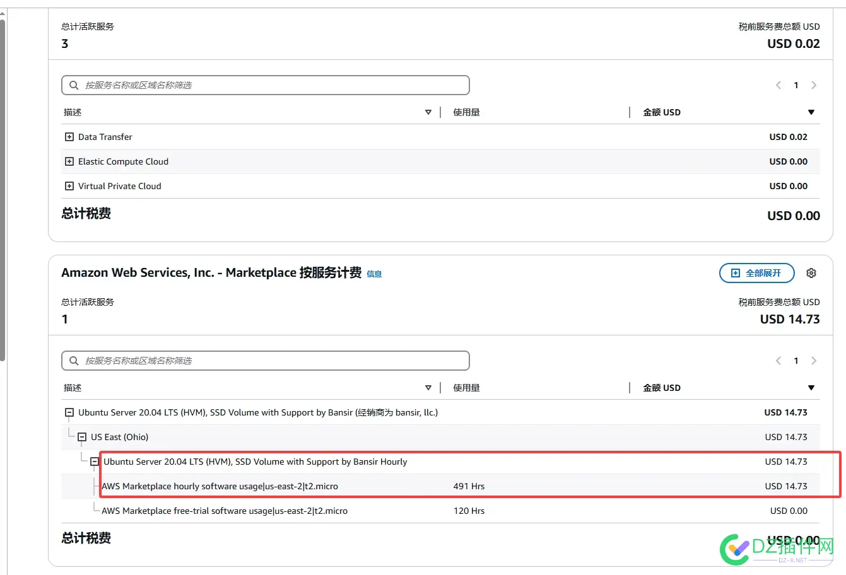
Task: Collapse the Ubuntu Server 20.04 LTS row
Action: tap(69, 412)
